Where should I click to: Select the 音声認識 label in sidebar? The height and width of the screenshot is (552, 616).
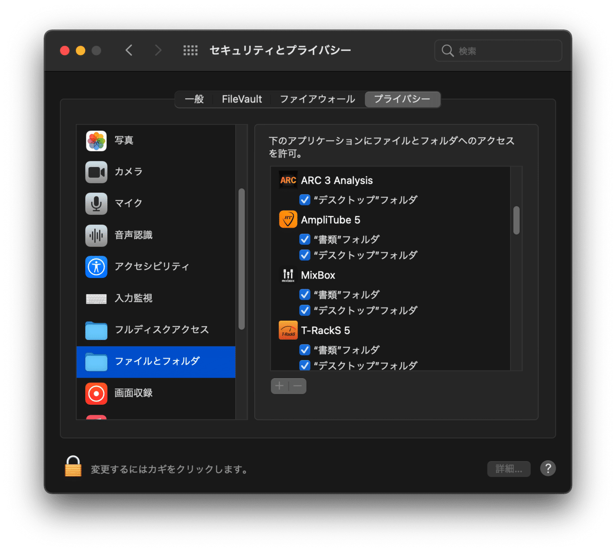[x=133, y=235]
